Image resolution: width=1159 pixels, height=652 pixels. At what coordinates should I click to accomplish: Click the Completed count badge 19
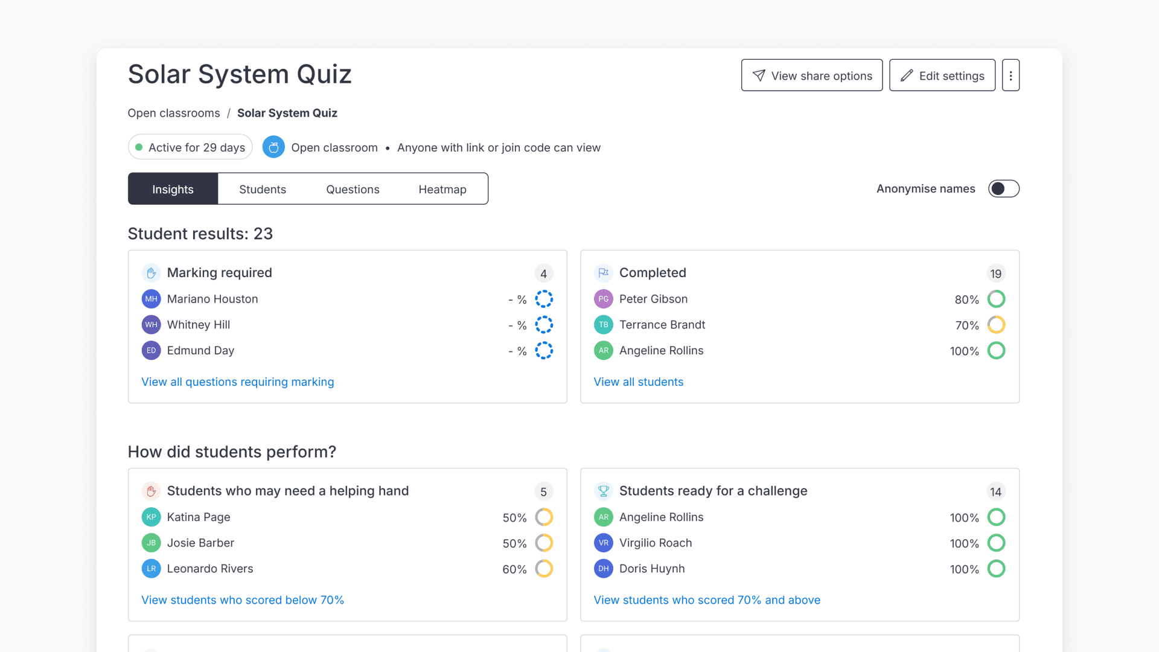(996, 273)
